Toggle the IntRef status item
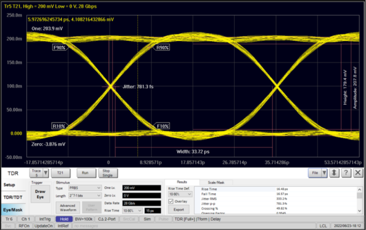The height and width of the screenshot is (230, 366). coord(63,226)
